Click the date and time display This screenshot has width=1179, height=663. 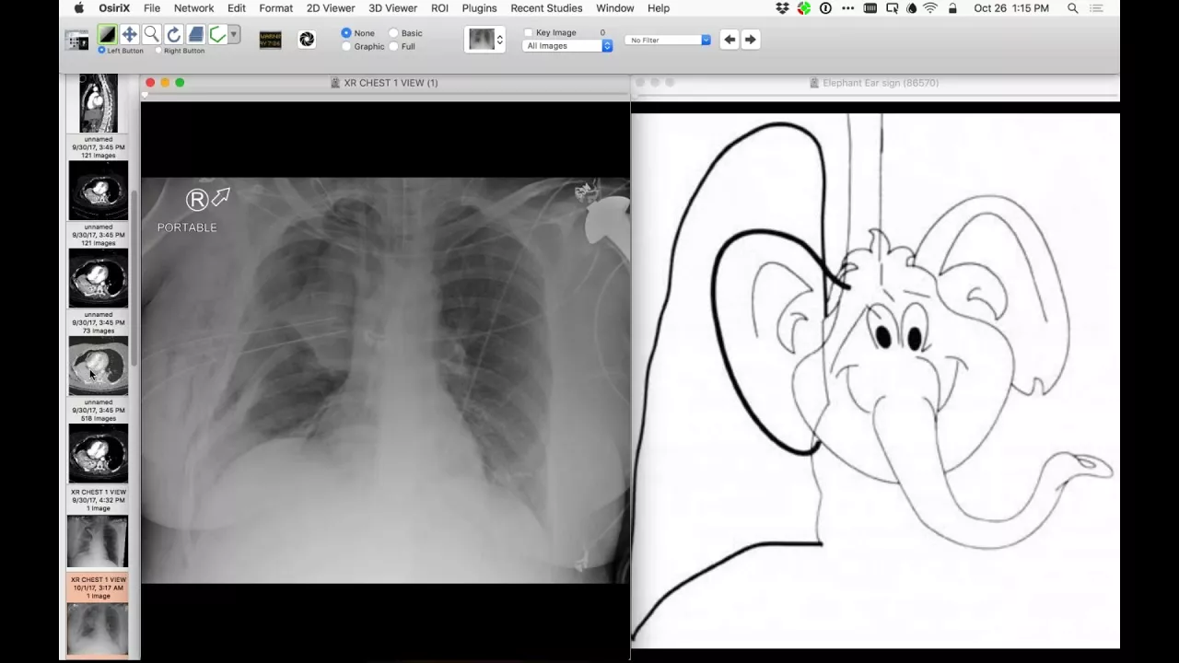pos(1011,8)
